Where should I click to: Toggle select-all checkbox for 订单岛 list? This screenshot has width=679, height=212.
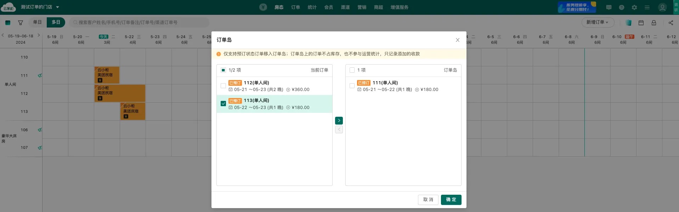point(352,70)
